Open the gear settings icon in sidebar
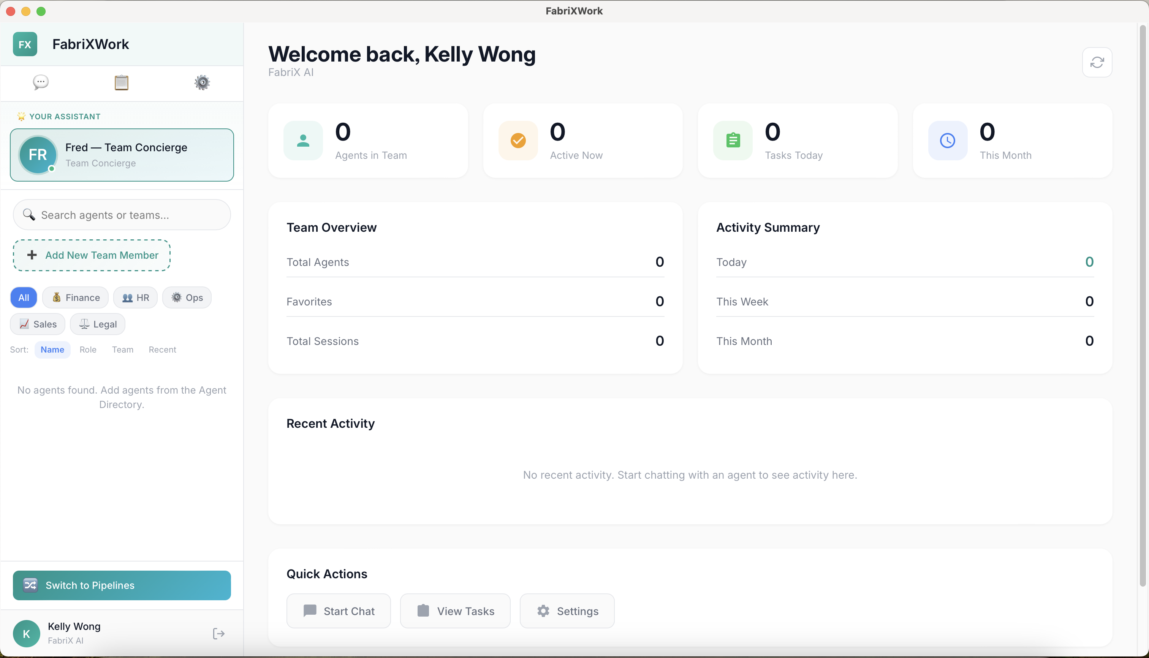This screenshot has height=658, width=1149. click(202, 83)
